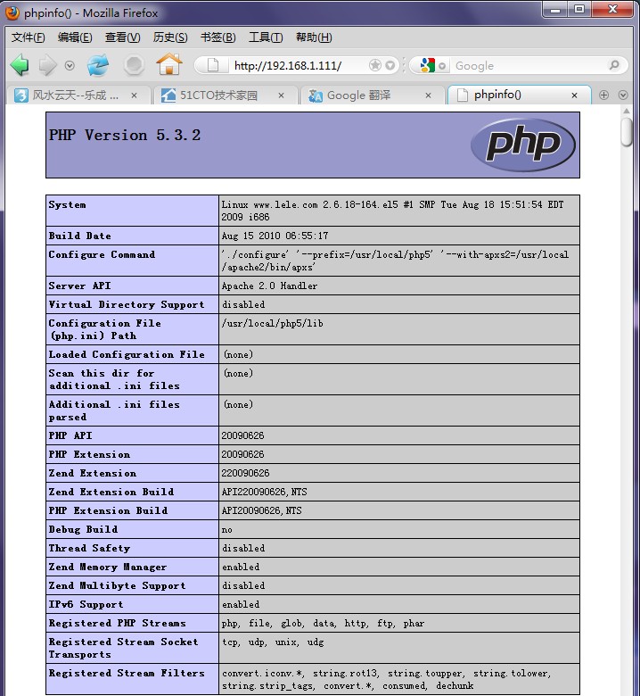Click the forward navigation arrow

(48, 66)
